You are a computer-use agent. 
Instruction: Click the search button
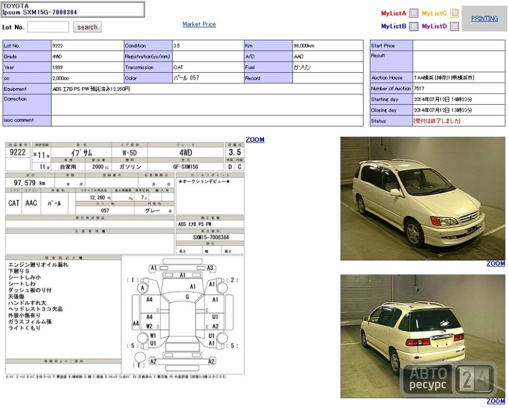pos(87,27)
